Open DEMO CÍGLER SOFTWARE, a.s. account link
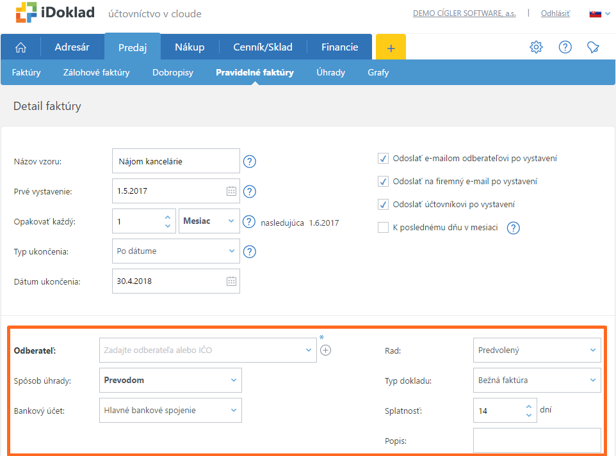Viewport: 616px width, 456px height. pyautogui.click(x=464, y=13)
